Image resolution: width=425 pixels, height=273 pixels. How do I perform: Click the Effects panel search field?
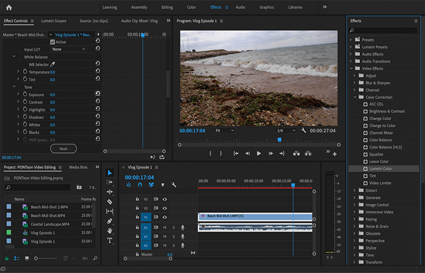click(x=383, y=30)
